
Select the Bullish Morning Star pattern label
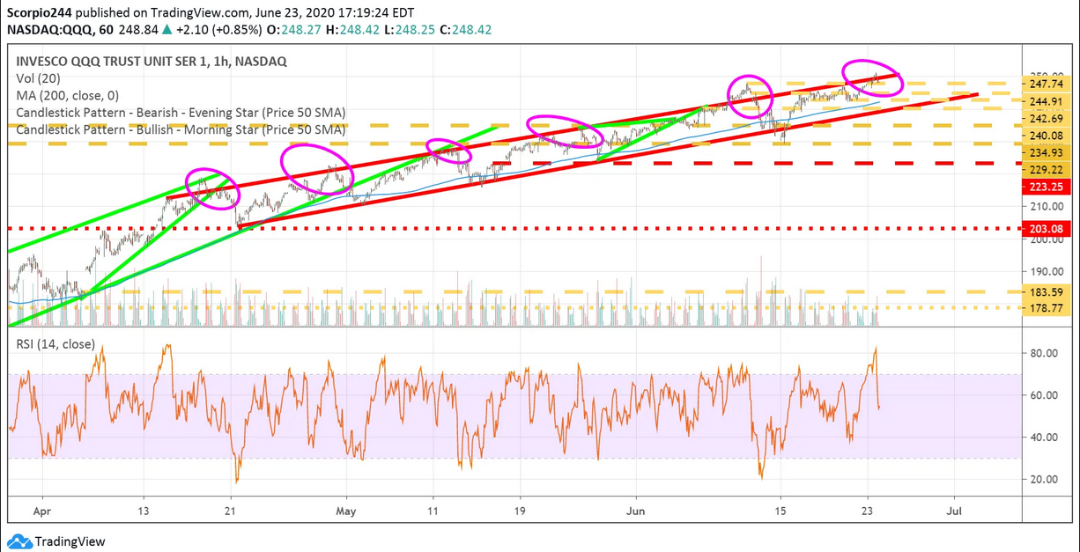point(181,129)
